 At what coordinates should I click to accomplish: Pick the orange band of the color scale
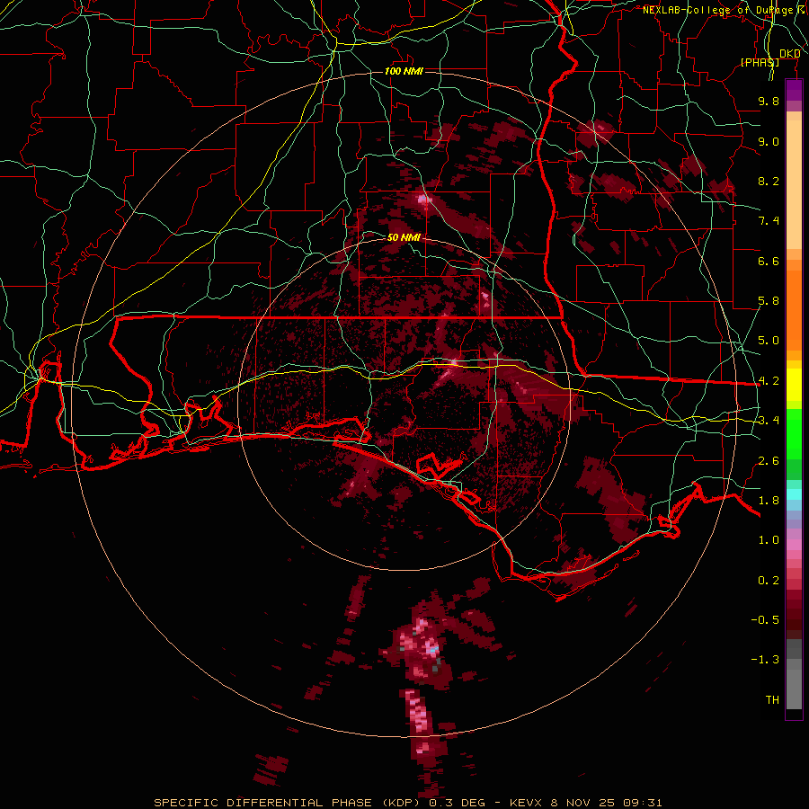click(x=794, y=309)
